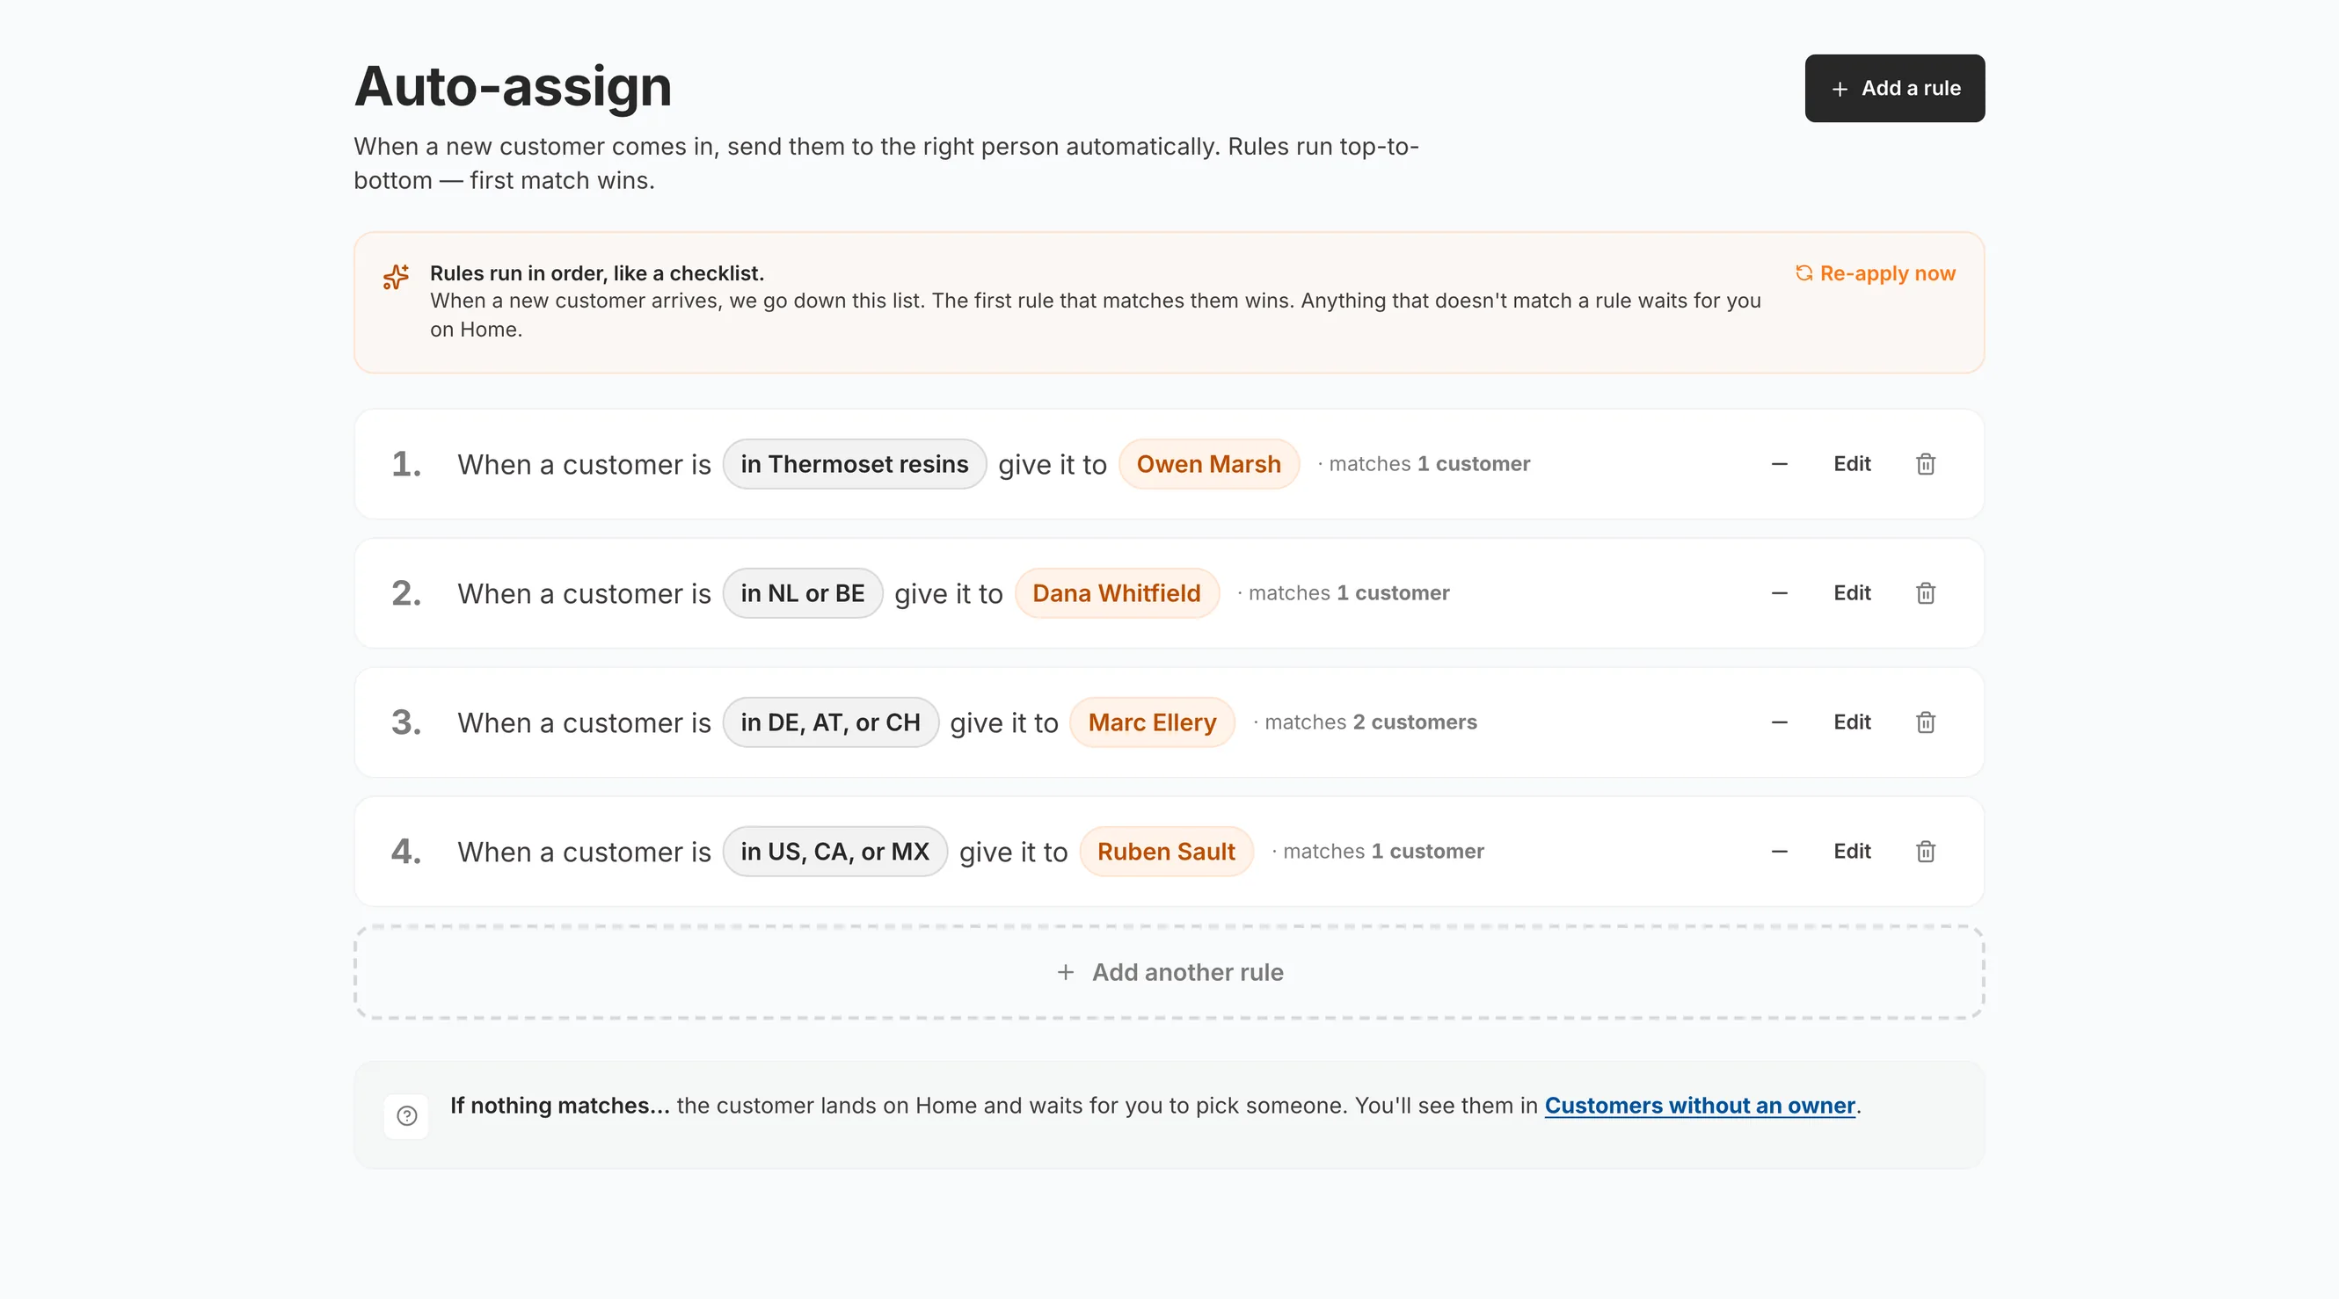Click 'matches 1 customer' on rule 1
2339x1299 pixels.
pyautogui.click(x=1429, y=464)
